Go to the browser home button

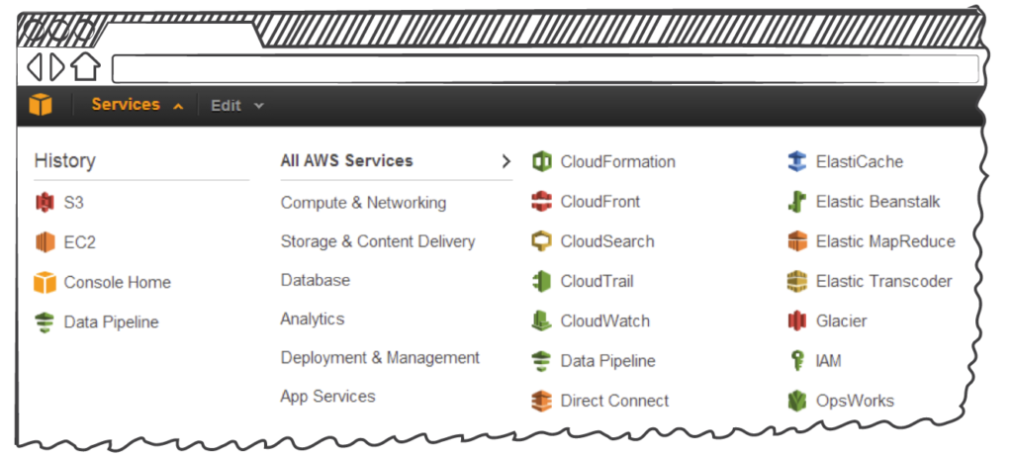pyautogui.click(x=86, y=66)
